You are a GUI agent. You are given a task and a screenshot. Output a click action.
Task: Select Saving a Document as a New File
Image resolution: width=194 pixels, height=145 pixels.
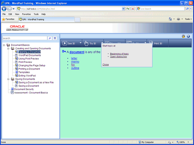[x=36, y=82]
